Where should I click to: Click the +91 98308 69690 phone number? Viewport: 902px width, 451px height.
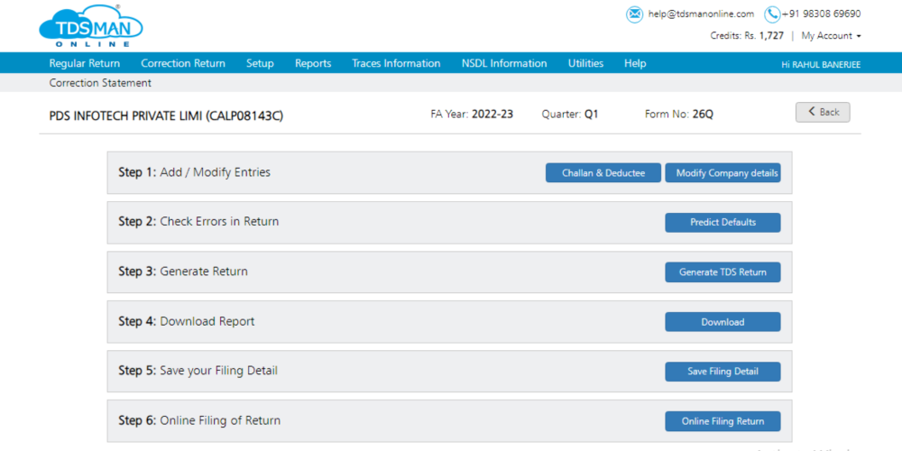[822, 14]
